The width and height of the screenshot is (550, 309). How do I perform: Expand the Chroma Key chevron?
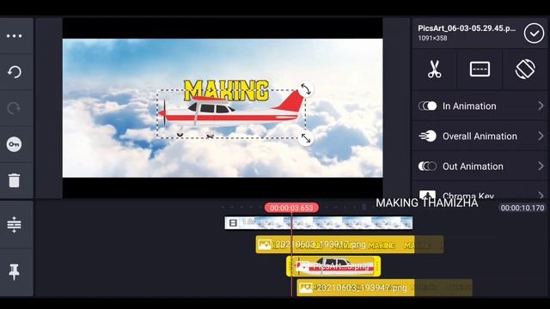pyautogui.click(x=541, y=195)
